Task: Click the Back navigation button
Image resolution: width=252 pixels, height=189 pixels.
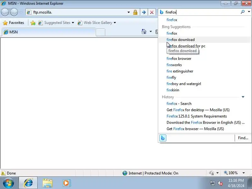Action: click(x=5, y=12)
